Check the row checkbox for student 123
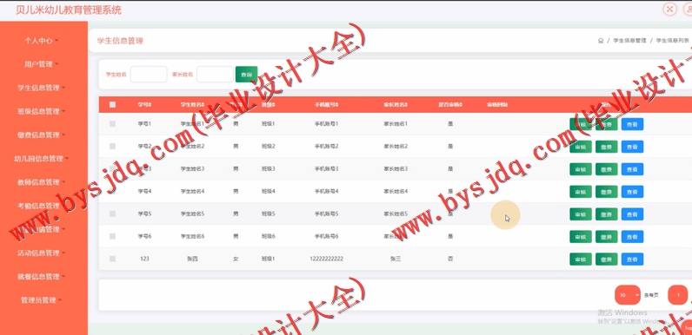 pyautogui.click(x=112, y=259)
